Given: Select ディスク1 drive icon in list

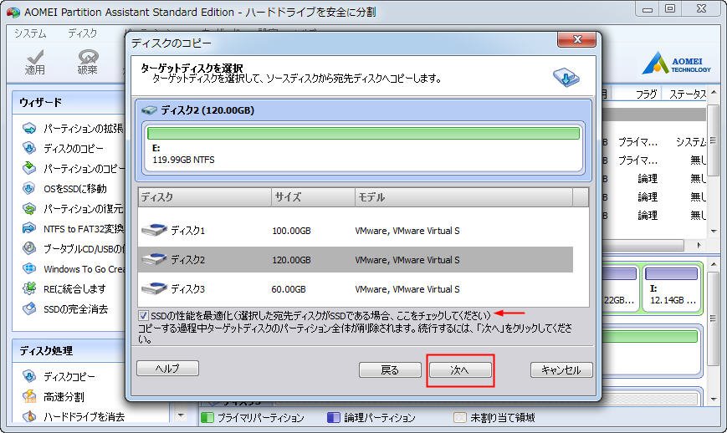Looking at the screenshot, I should [x=155, y=230].
